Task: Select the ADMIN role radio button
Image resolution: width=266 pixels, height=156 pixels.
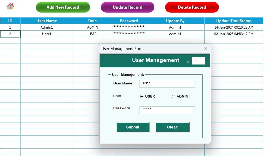Action: point(173,96)
